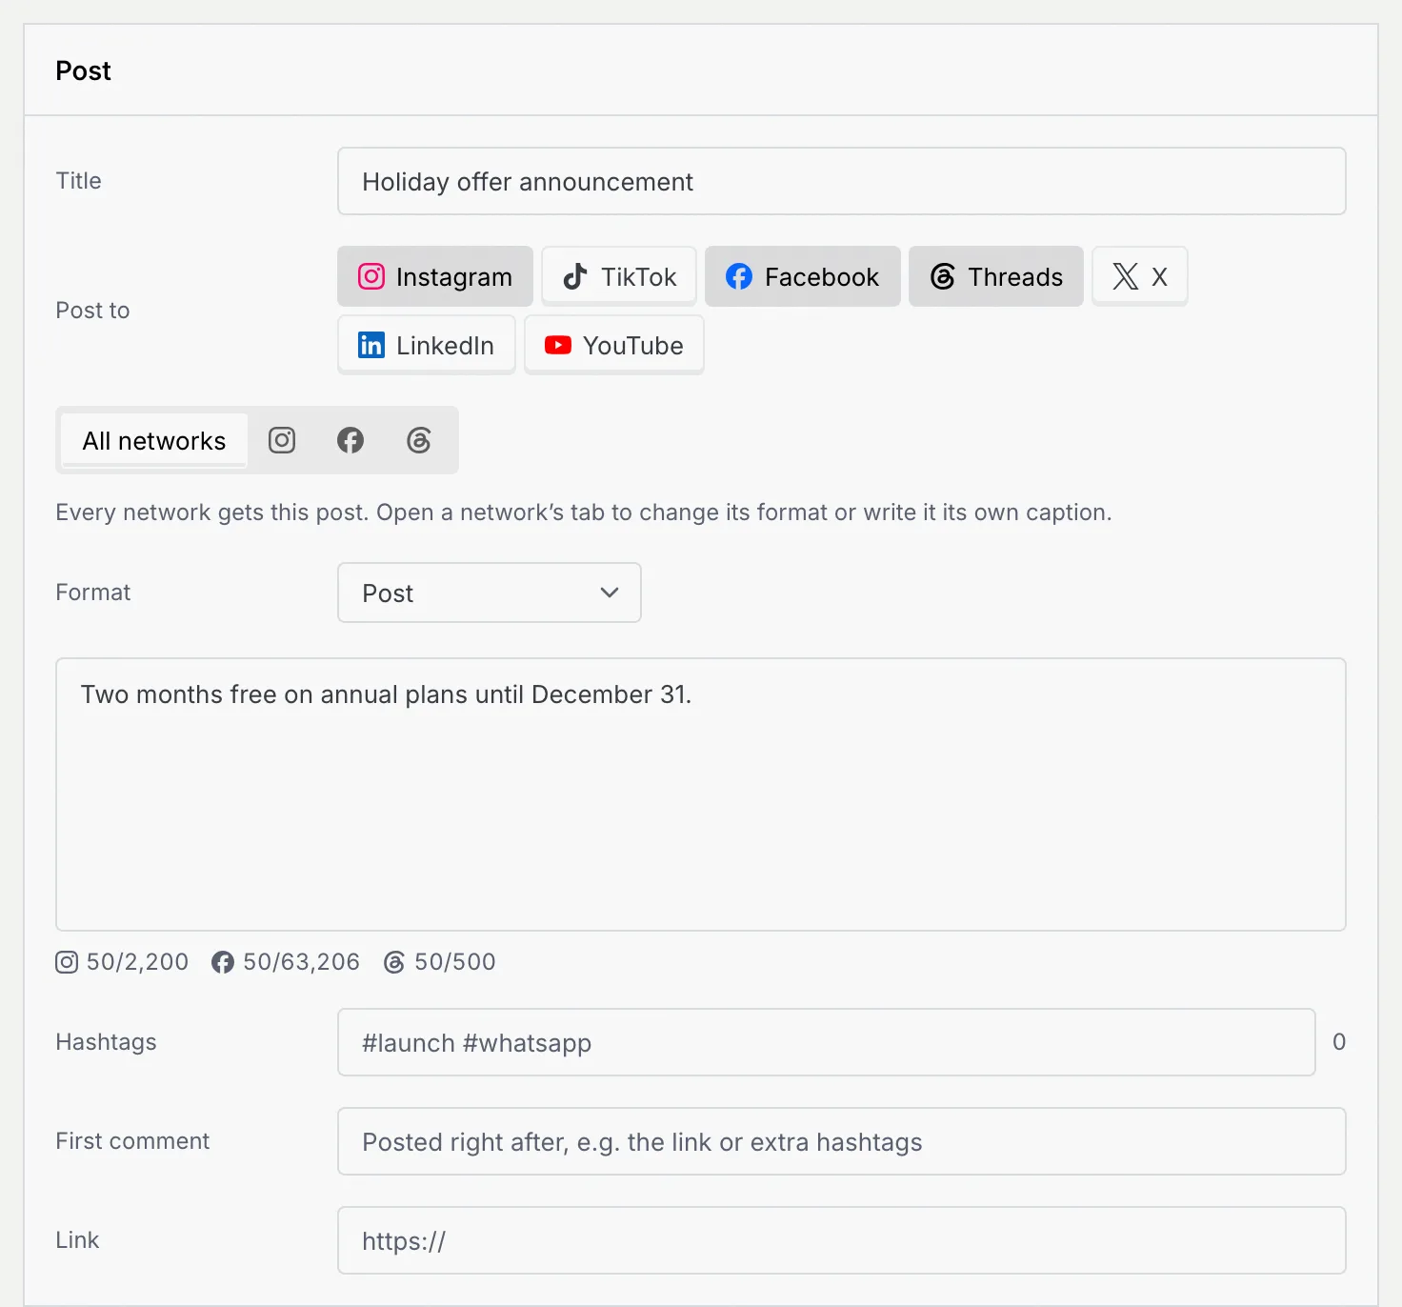Click Threads character count 50/500
1402x1307 pixels.
pos(440,962)
